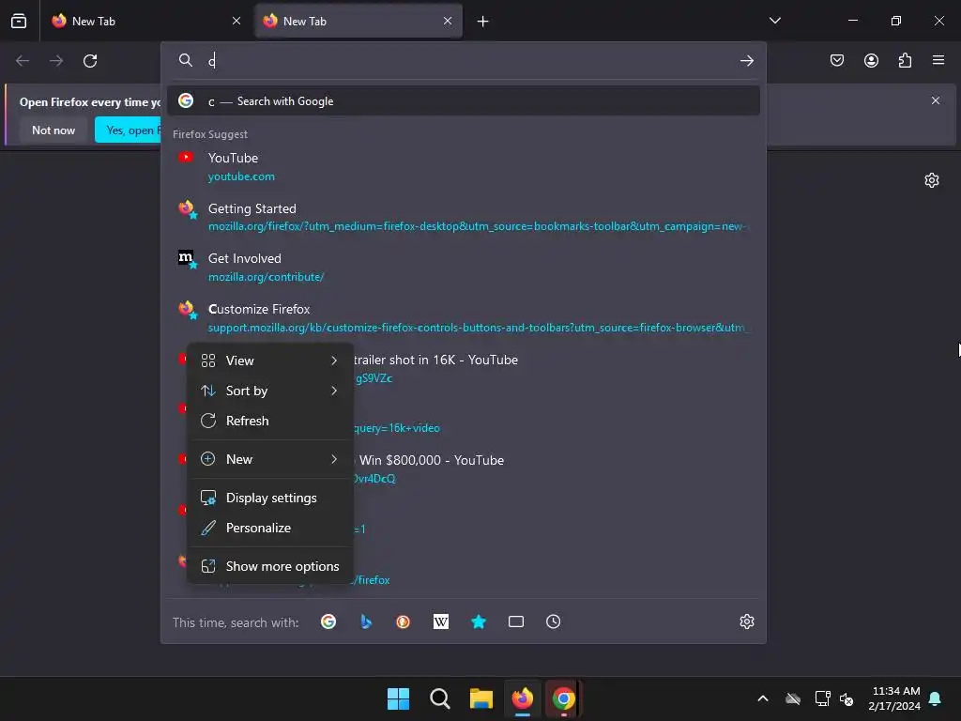
Task: Close the first New Tab tab
Action: (236, 21)
